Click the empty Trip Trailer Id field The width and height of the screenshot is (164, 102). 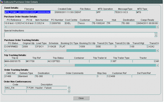coord(100,61)
